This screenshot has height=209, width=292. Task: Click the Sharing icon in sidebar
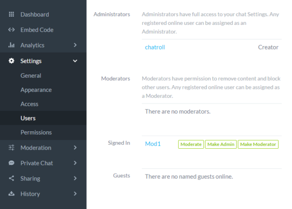[12, 178]
